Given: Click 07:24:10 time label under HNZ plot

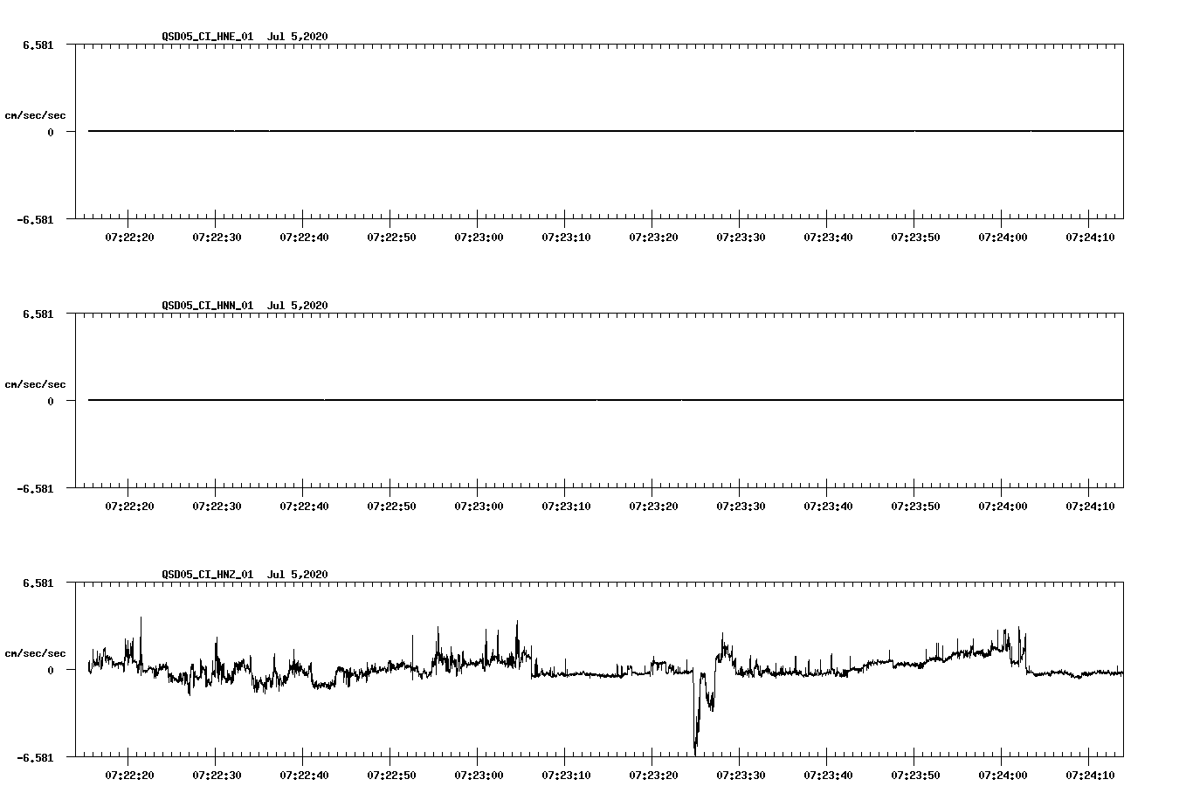Looking at the screenshot, I should point(1090,775).
